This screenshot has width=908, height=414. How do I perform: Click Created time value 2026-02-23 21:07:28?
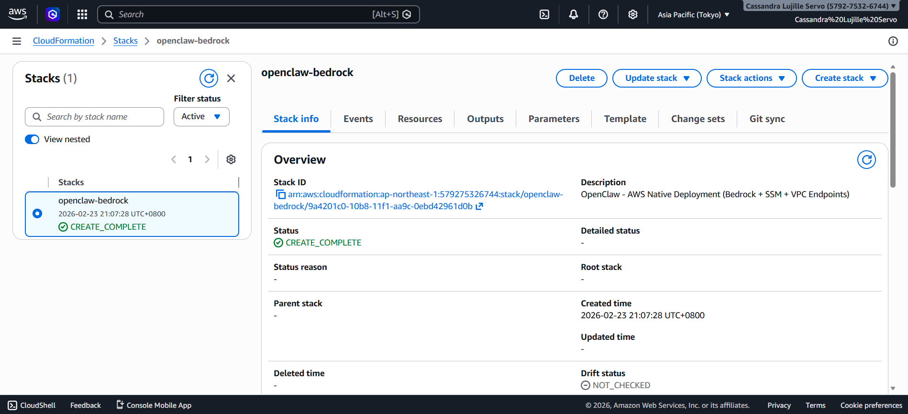642,315
